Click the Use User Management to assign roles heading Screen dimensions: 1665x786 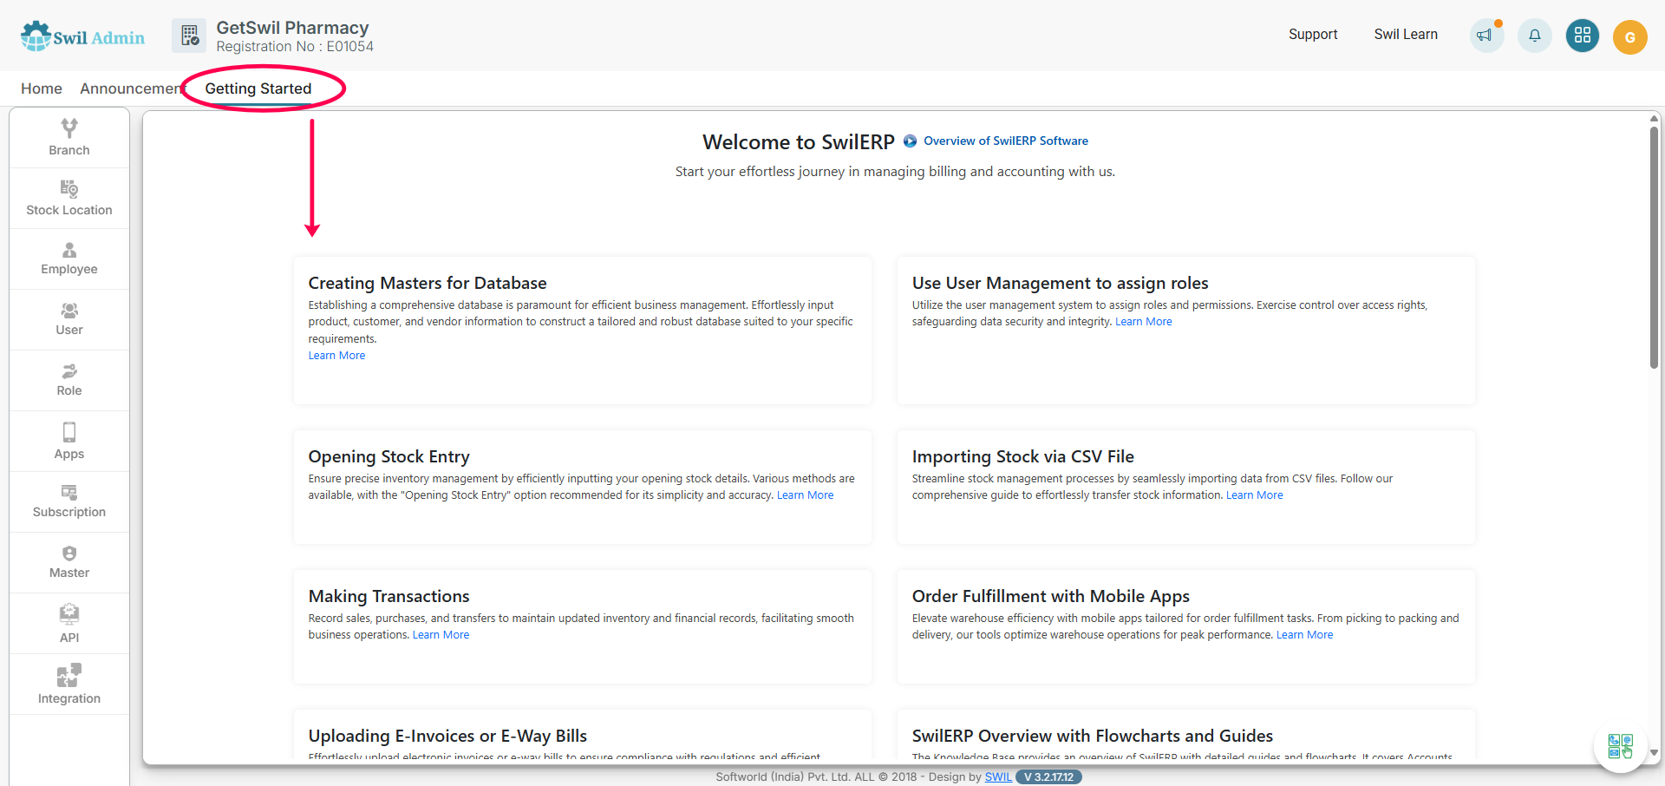pos(1060,283)
